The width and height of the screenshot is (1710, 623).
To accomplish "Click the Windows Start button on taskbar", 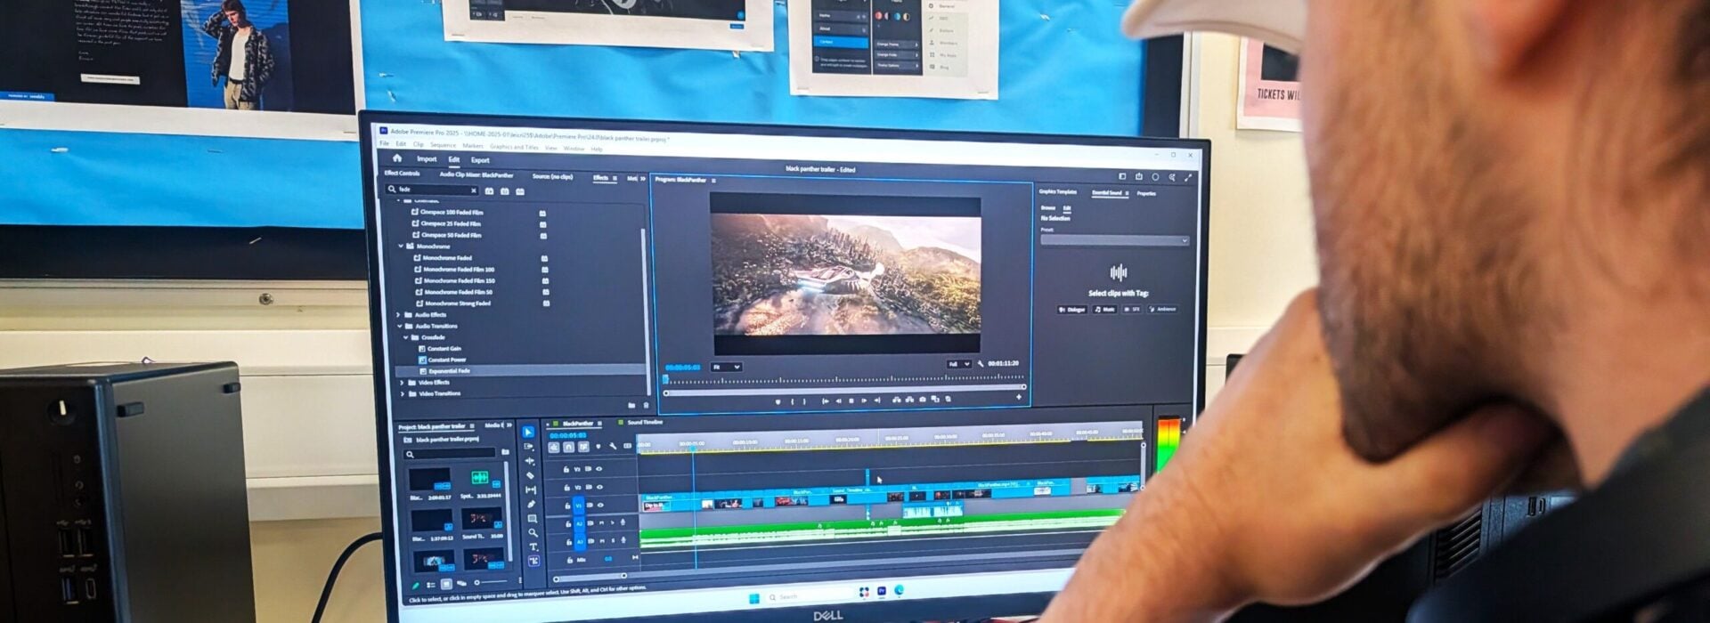I will click(x=754, y=597).
